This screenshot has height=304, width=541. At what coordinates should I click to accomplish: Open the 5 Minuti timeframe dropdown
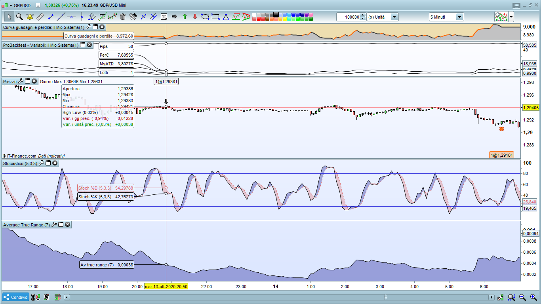click(459, 17)
